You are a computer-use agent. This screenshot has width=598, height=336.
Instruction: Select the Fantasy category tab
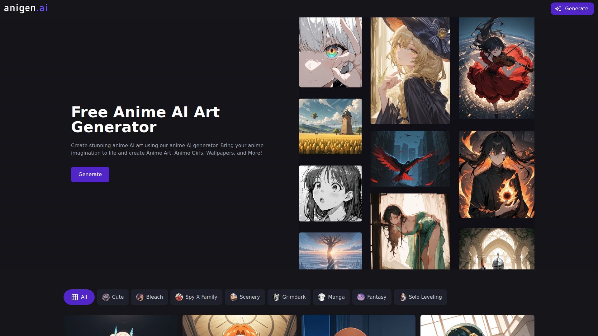click(372, 297)
